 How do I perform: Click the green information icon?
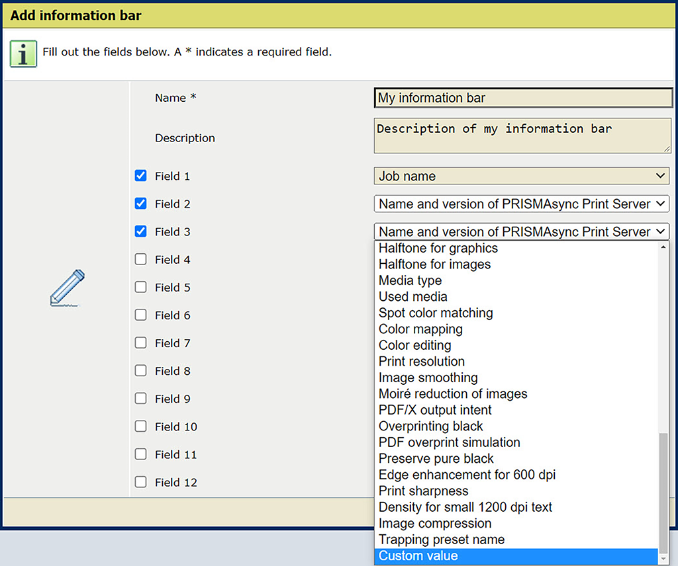[23, 53]
